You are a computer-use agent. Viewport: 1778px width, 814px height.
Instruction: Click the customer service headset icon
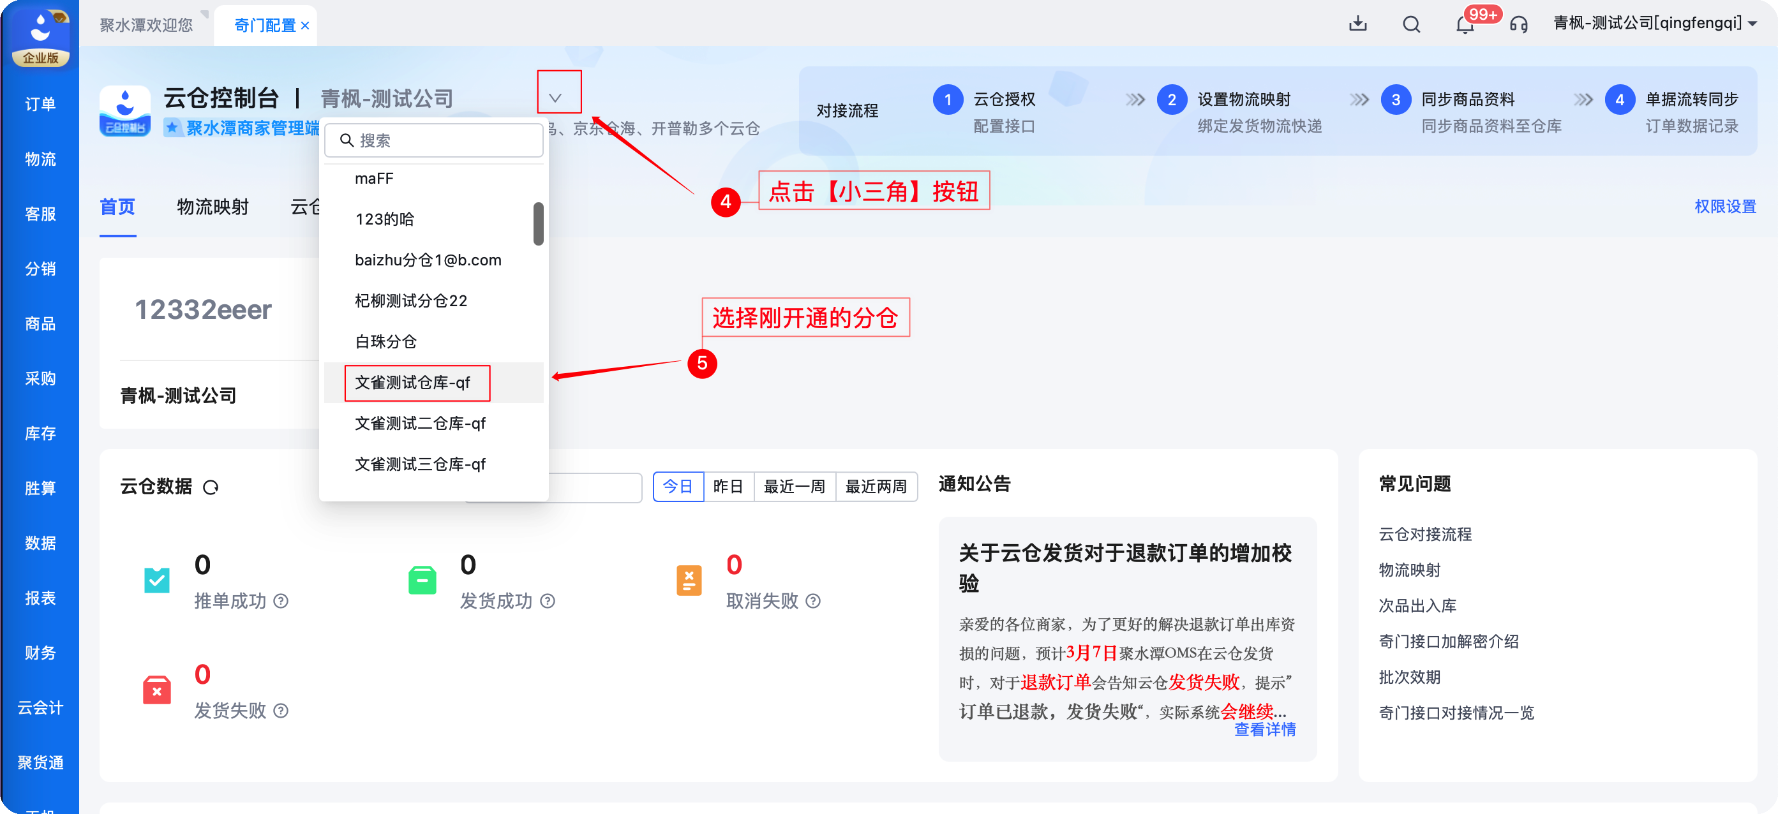(x=1518, y=25)
